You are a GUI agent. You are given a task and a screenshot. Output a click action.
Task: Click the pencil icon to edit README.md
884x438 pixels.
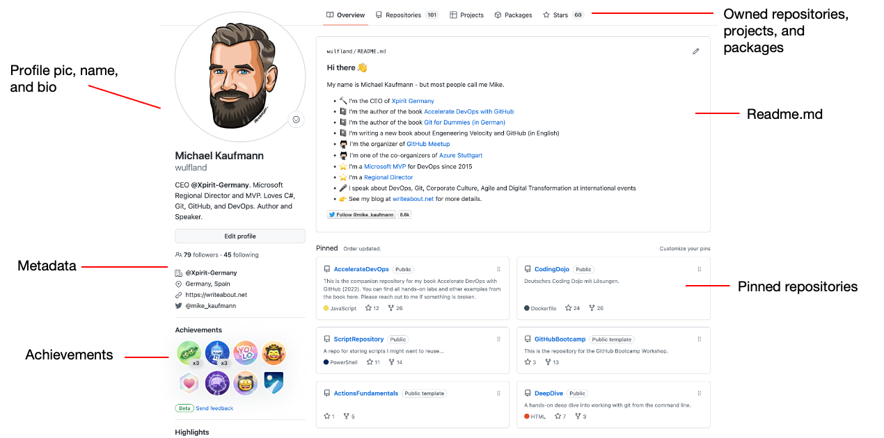click(x=695, y=51)
